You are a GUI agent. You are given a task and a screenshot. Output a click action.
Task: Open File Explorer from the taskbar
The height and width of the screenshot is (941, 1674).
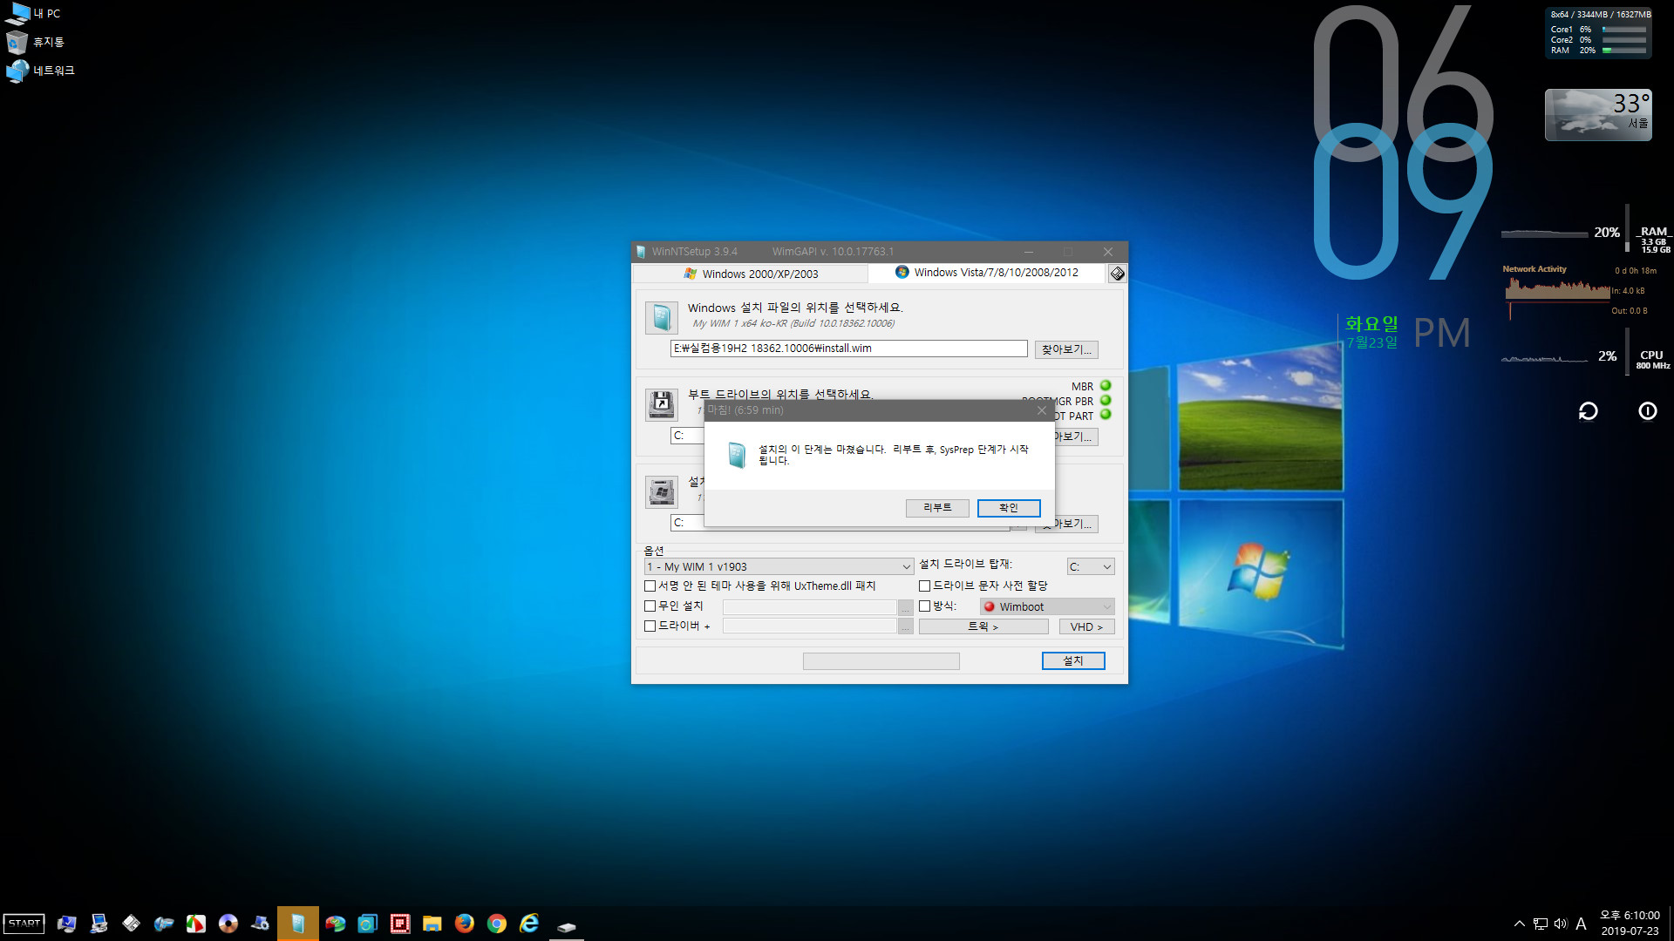[x=432, y=924]
